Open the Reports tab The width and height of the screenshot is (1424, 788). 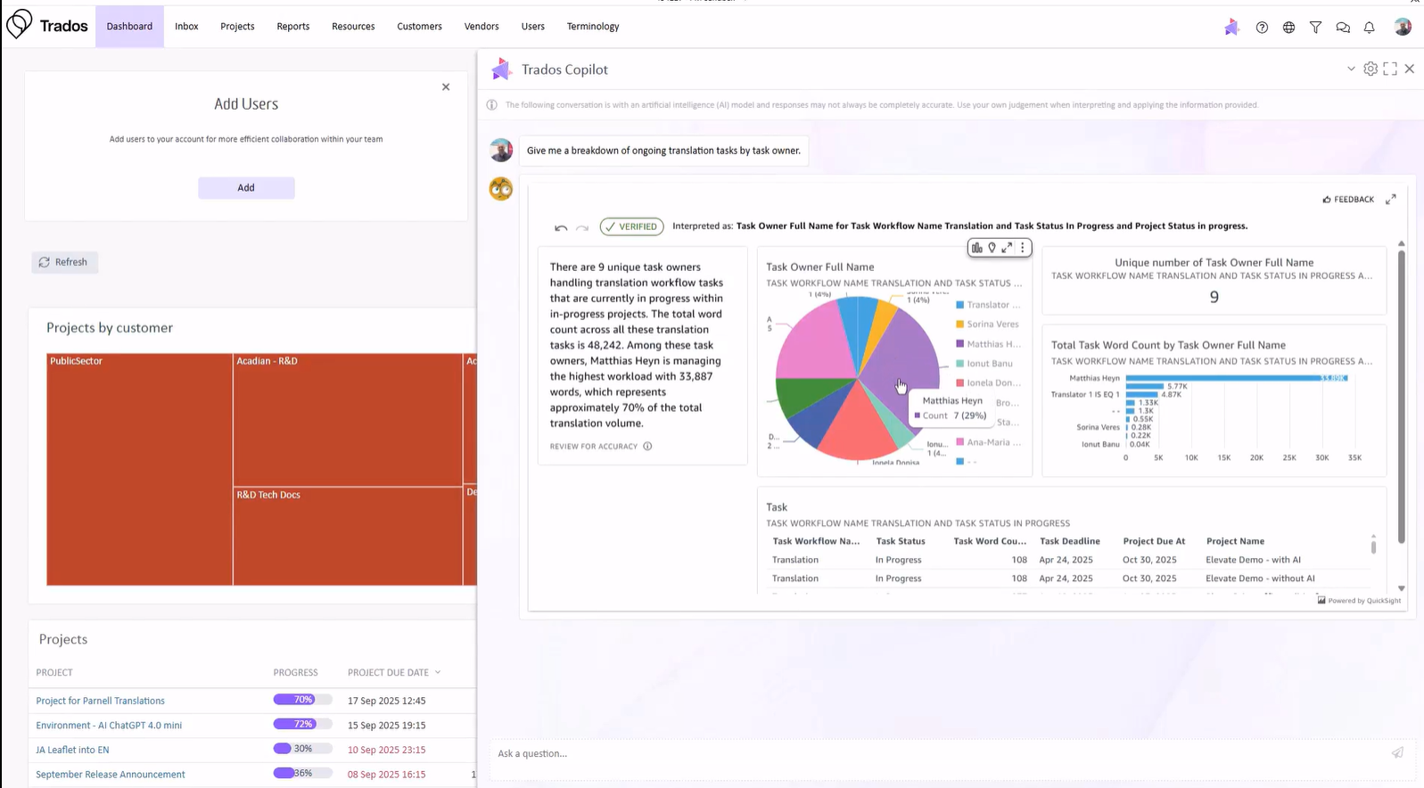pyautogui.click(x=293, y=26)
